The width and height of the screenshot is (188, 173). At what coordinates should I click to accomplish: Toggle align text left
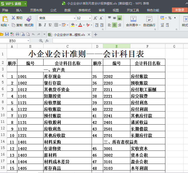click(x=109, y=25)
